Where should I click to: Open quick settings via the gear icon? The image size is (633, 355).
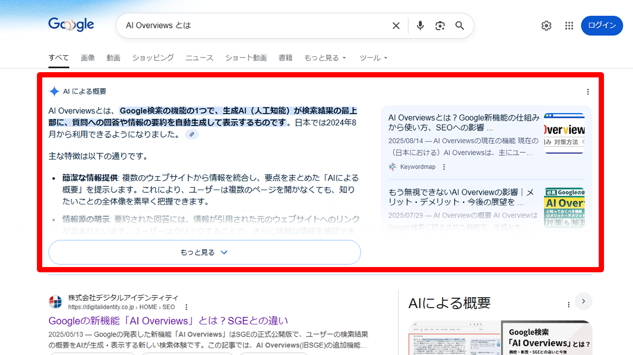tap(546, 25)
